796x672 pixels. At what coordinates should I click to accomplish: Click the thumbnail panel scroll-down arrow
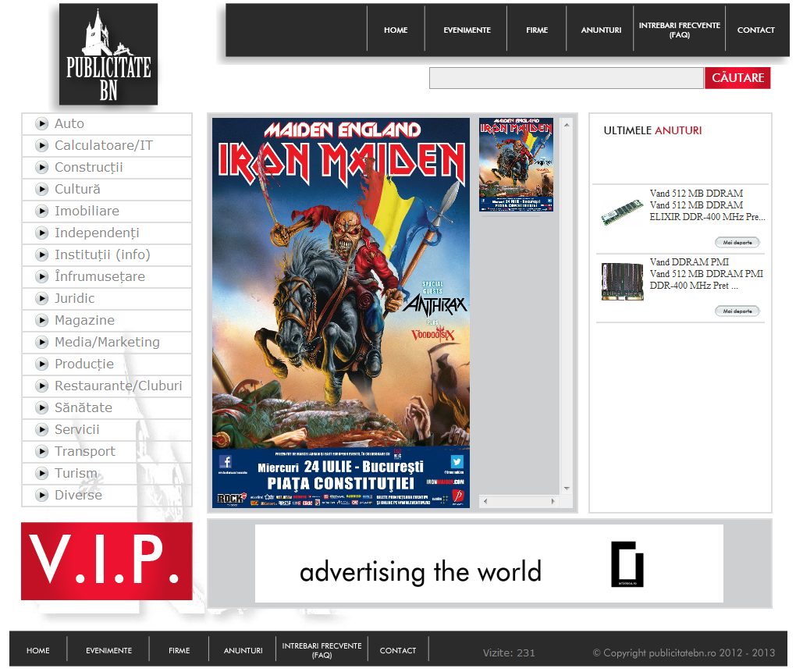(567, 489)
